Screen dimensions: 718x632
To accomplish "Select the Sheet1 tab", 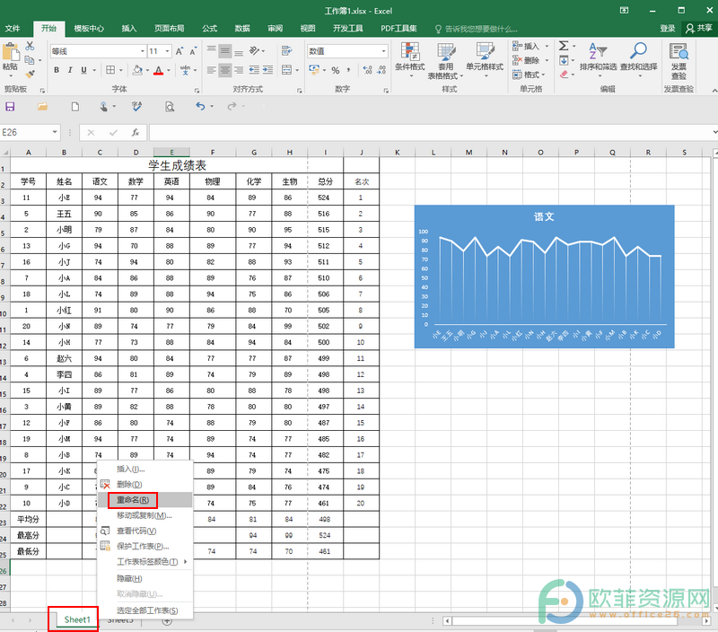I will pos(77,619).
